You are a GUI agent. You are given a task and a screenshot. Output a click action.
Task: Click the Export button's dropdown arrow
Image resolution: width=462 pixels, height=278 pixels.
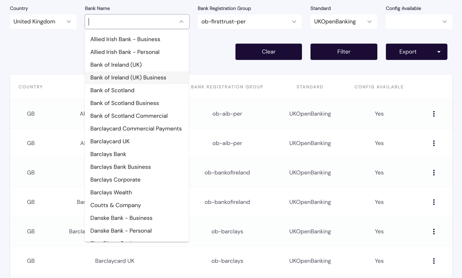[x=439, y=52]
